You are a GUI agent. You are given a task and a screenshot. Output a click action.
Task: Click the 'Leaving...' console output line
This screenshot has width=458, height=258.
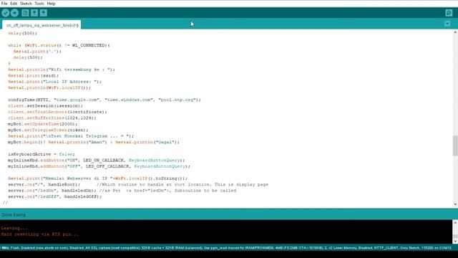click(x=14, y=228)
